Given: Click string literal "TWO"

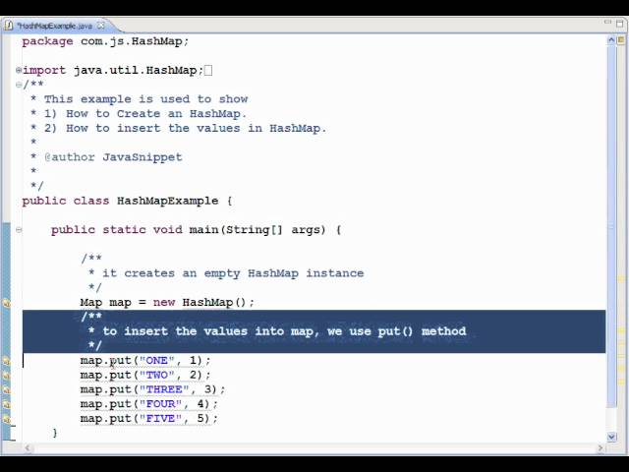Looking at the screenshot, I should (x=157, y=375).
